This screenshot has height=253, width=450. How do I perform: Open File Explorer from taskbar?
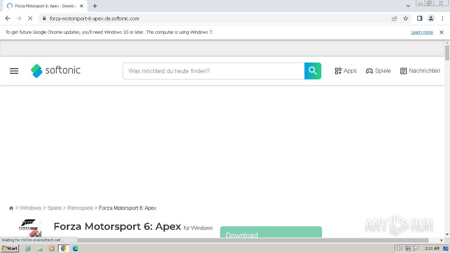click(40, 248)
